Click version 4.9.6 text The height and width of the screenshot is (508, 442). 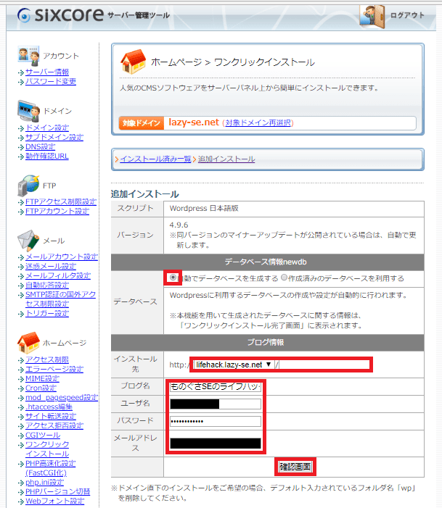coord(179,225)
